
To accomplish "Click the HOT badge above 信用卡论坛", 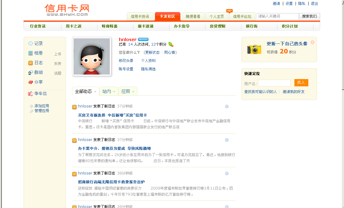I will [229, 11].
